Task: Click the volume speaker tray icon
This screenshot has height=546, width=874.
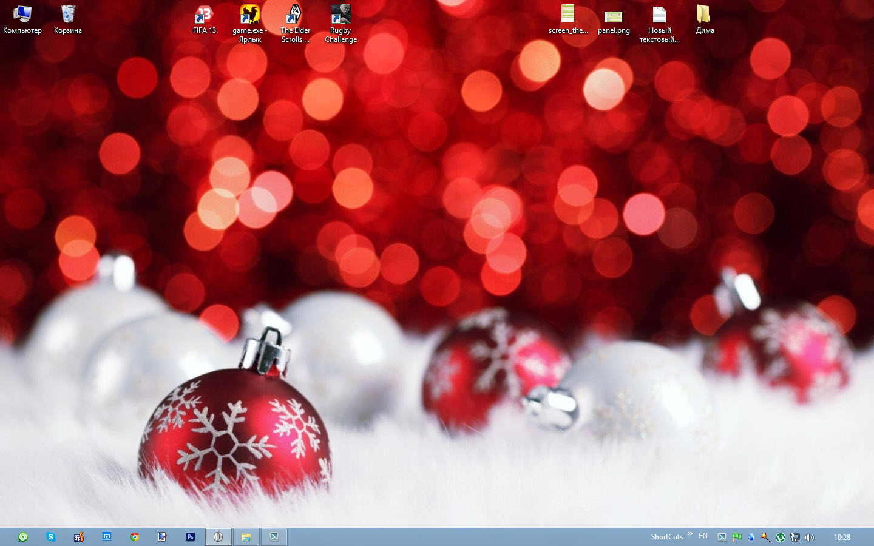Action: 809,538
